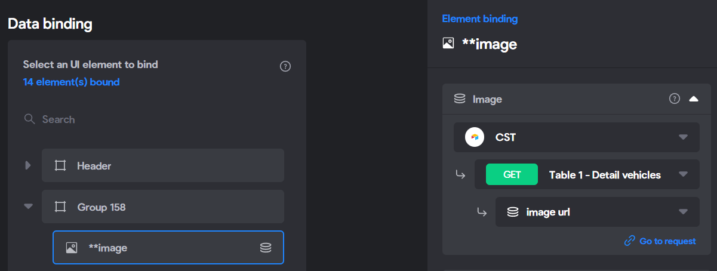Image resolution: width=717 pixels, height=271 pixels.
Task: Click the picture icon beside the Element binding title
Action: click(448, 43)
